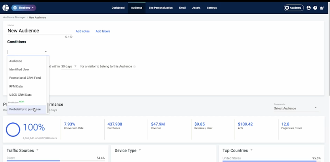This screenshot has height=162, width=330.
Task: Click the Dynamic Yield logo icon
Action: pos(5,8)
